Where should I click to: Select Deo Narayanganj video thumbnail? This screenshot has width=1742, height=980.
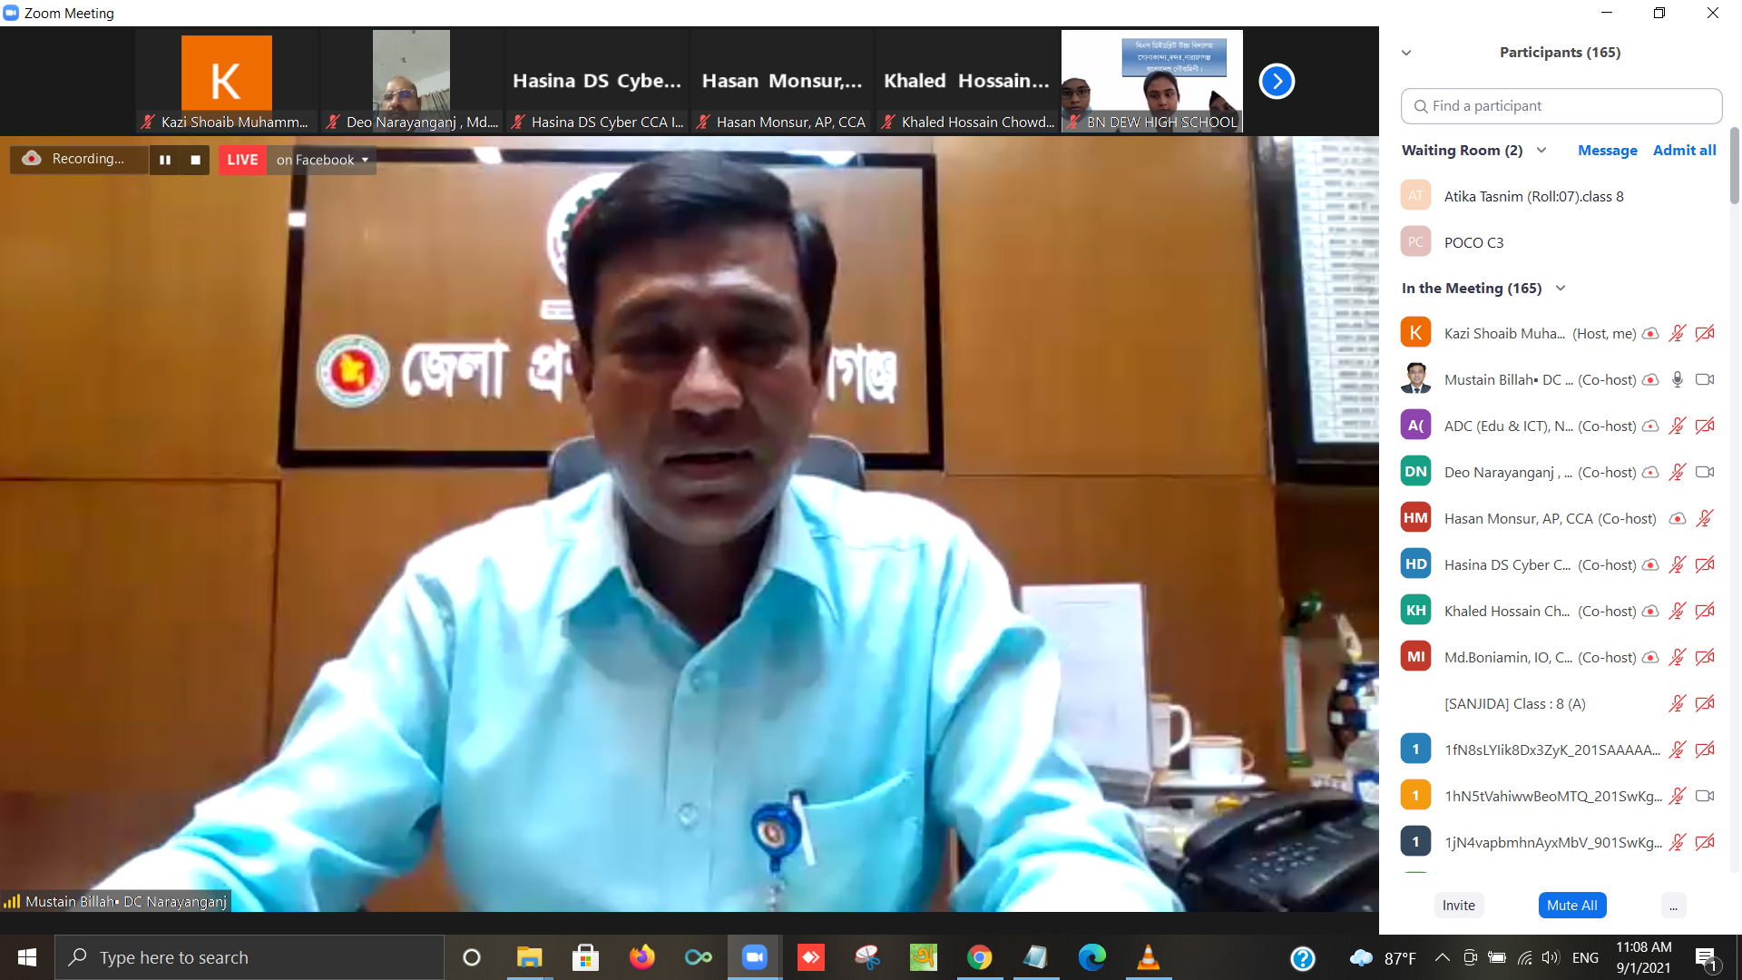pyautogui.click(x=412, y=82)
